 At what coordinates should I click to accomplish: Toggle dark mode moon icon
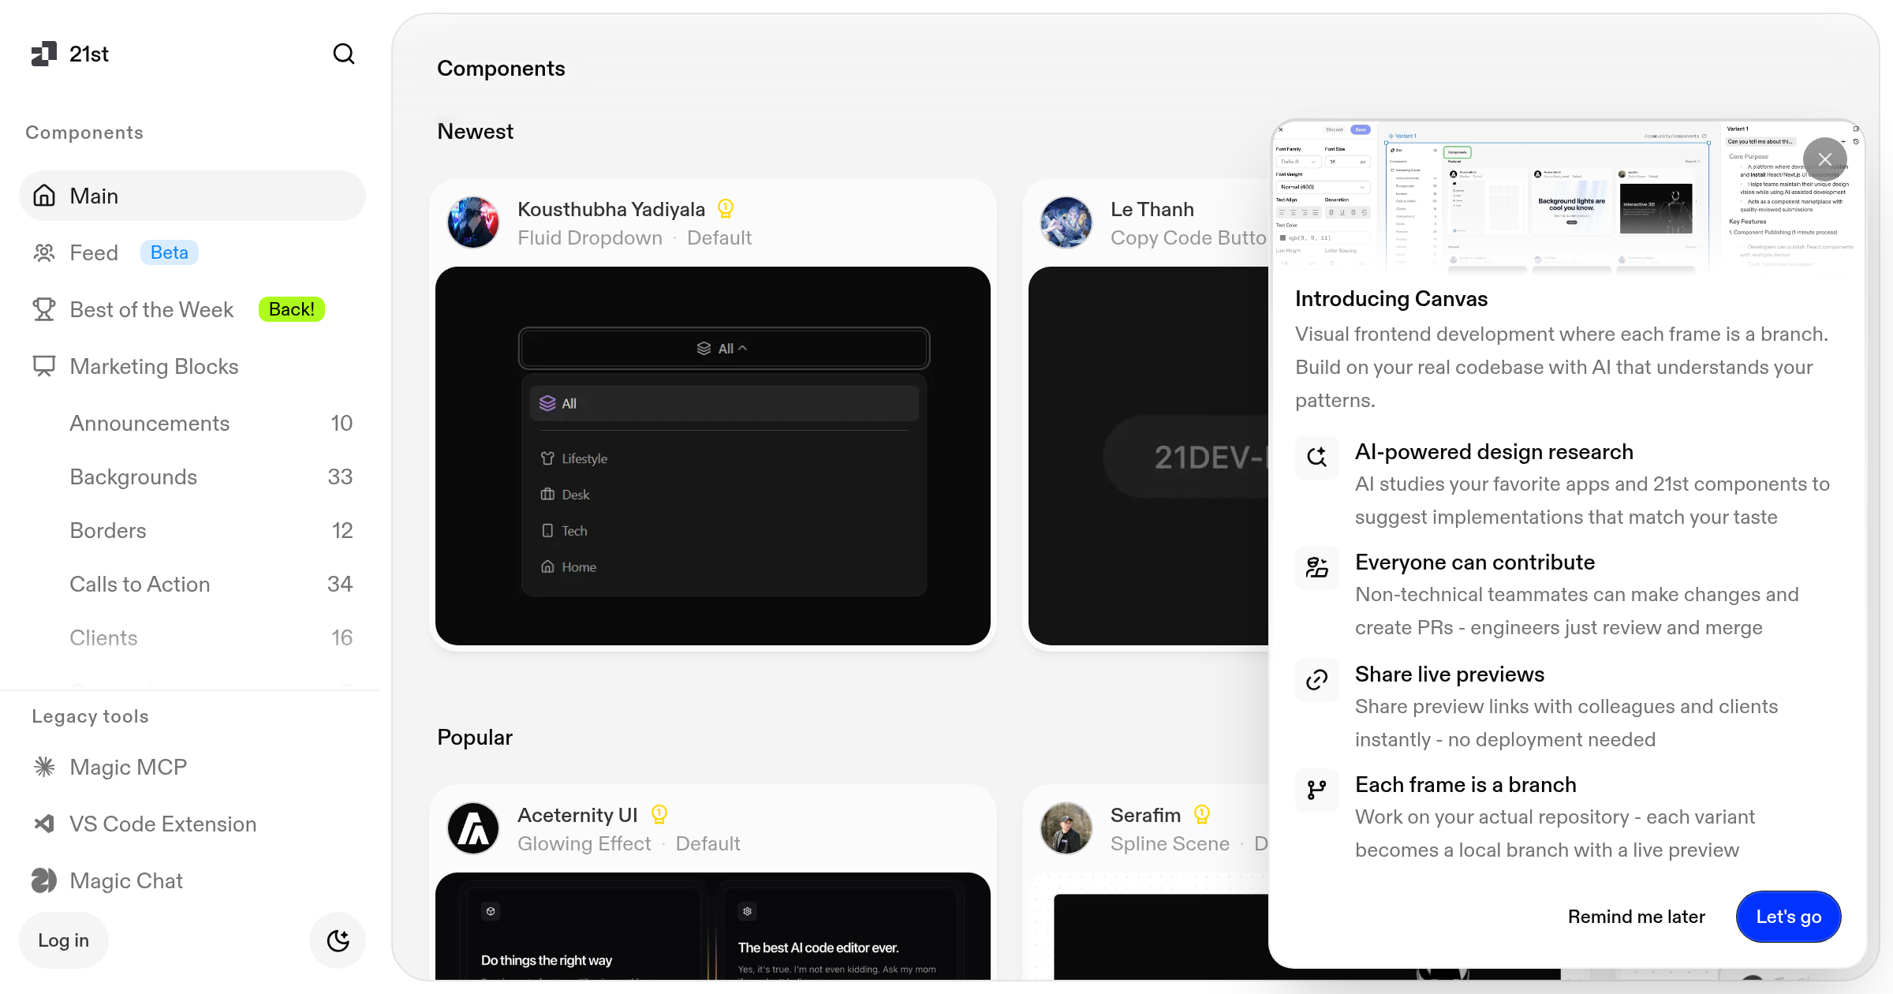point(338,940)
